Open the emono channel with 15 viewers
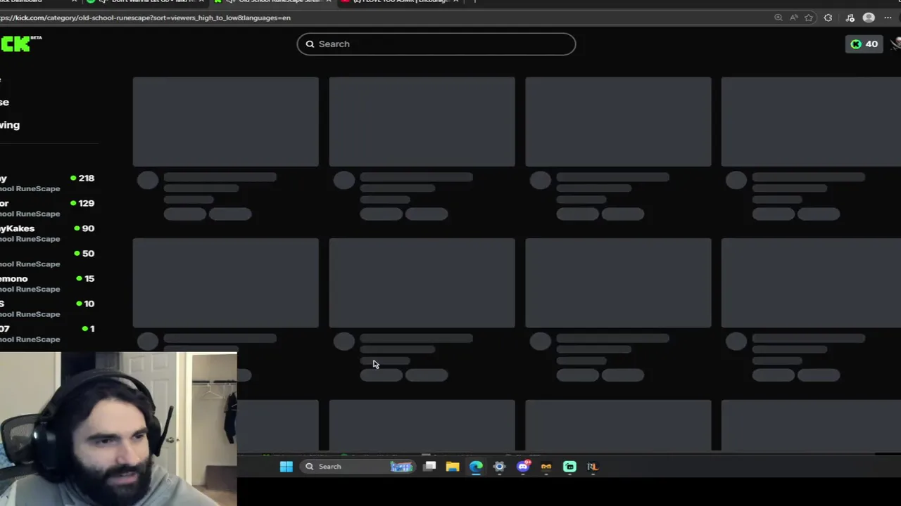The width and height of the screenshot is (901, 506). pos(48,284)
